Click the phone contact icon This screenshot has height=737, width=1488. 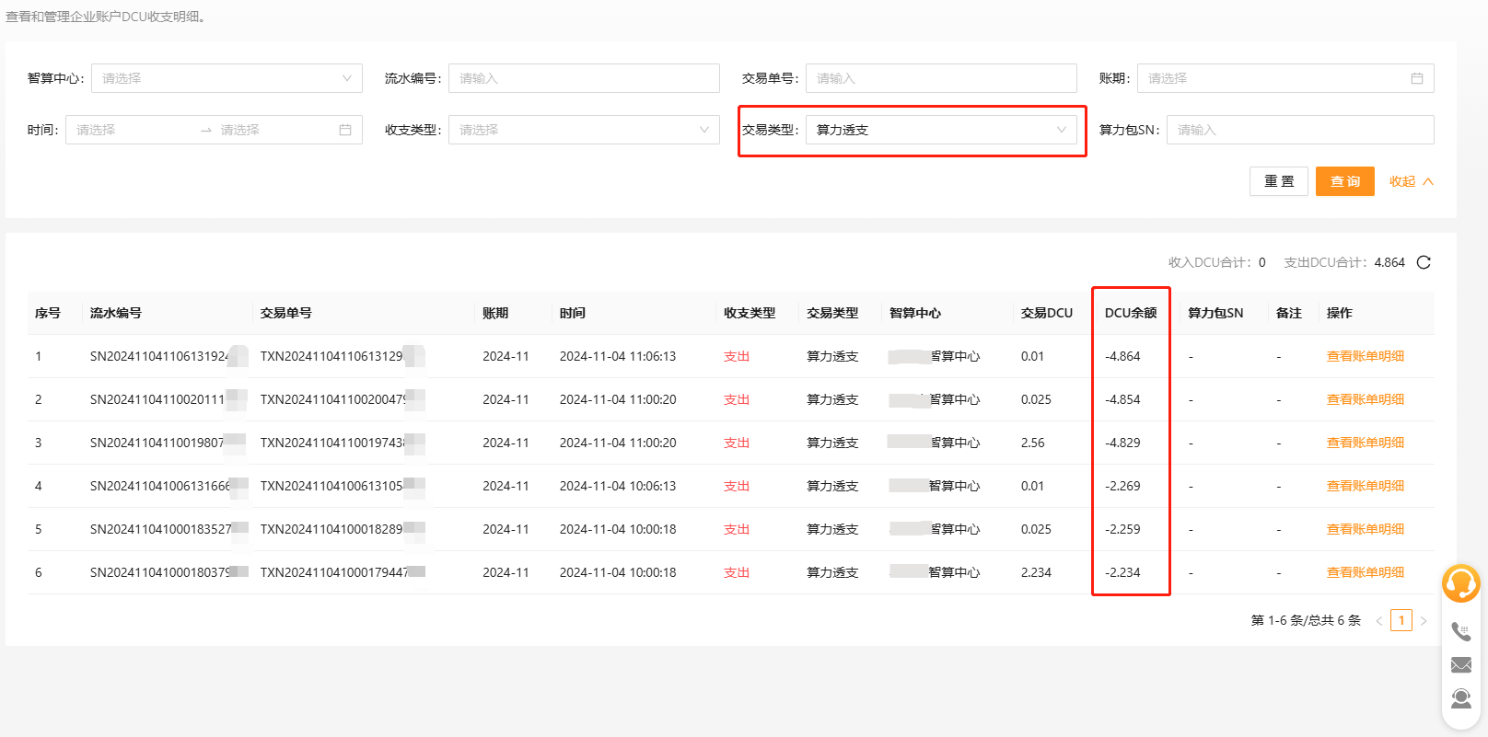pos(1460,631)
